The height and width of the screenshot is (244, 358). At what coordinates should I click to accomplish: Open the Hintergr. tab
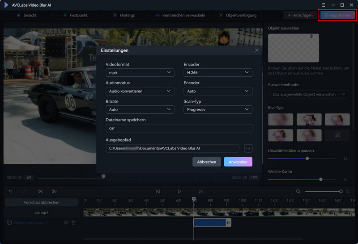tap(124, 15)
